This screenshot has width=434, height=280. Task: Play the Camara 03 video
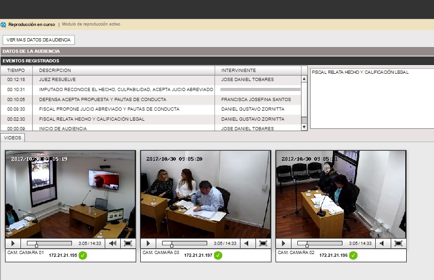click(x=148, y=244)
